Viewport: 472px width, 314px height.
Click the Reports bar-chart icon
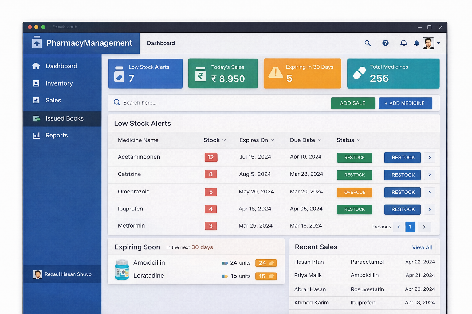pos(36,135)
